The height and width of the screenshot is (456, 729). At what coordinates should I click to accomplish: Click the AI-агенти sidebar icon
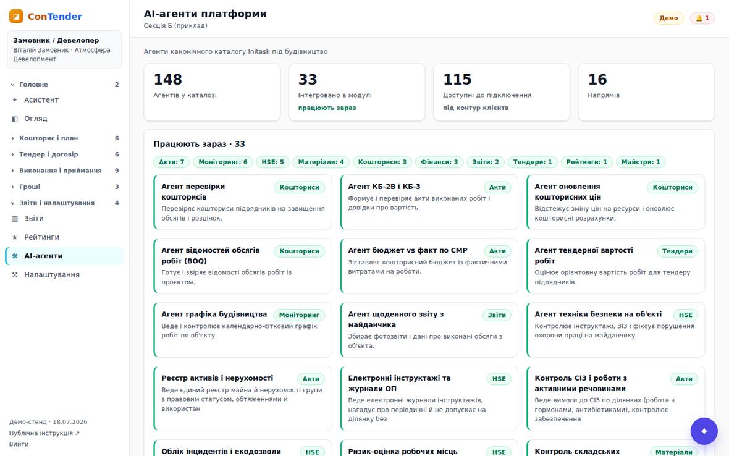click(14, 256)
